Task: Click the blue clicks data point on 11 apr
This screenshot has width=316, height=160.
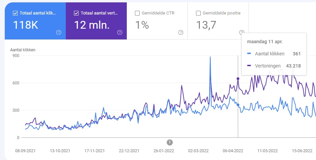Action: tap(238, 105)
